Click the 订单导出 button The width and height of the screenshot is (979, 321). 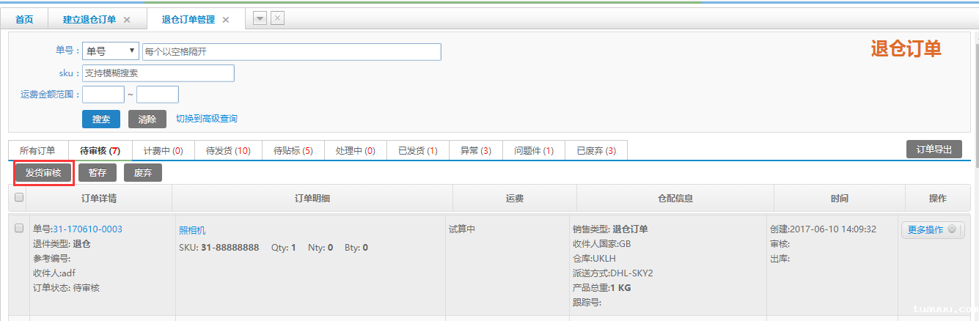[x=934, y=149]
